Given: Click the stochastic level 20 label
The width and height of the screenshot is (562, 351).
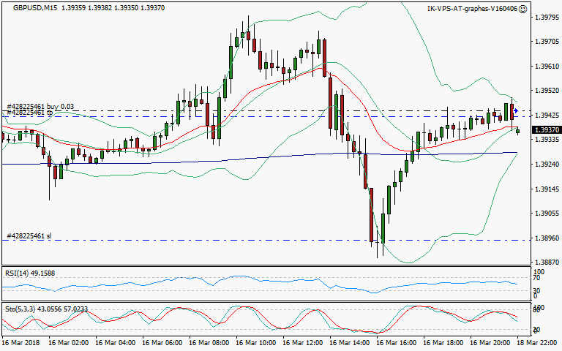Looking at the screenshot, I should click(536, 330).
